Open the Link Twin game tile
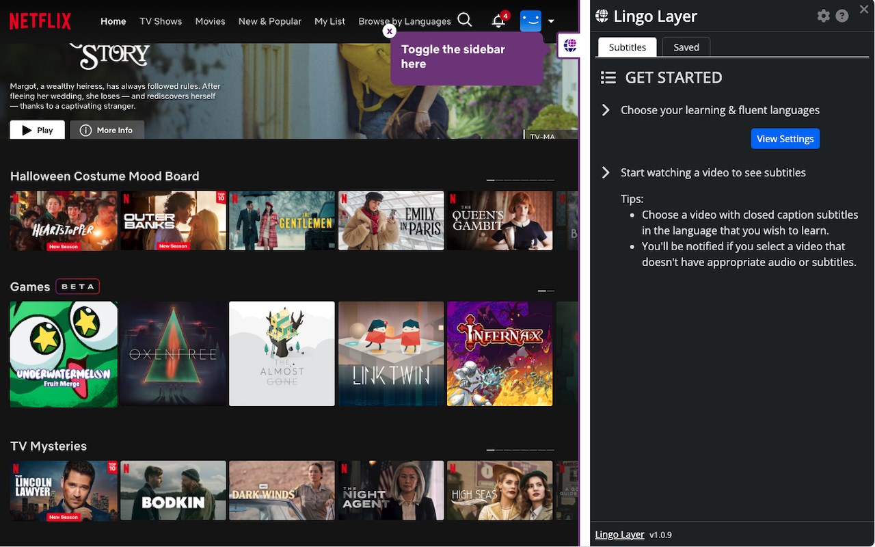 click(391, 354)
